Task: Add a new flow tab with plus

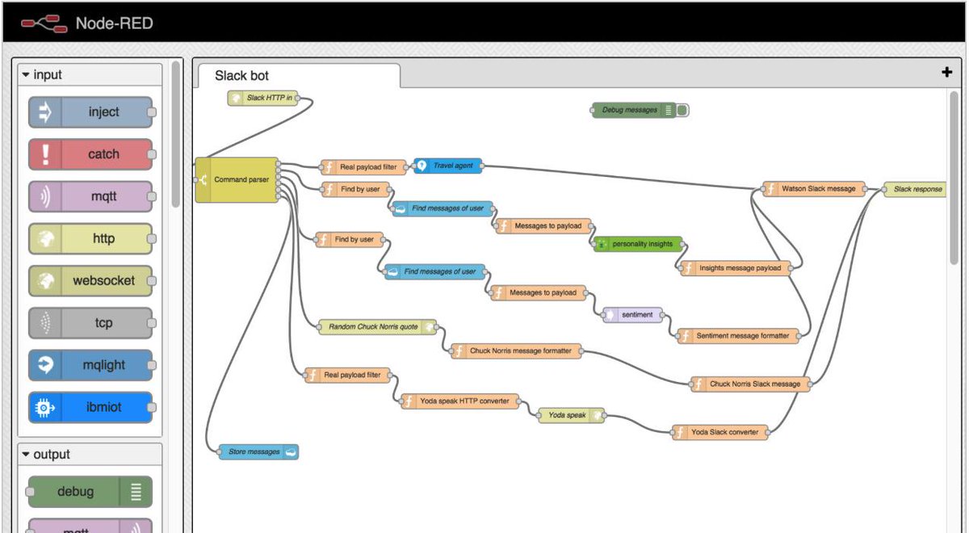Action: 947,73
